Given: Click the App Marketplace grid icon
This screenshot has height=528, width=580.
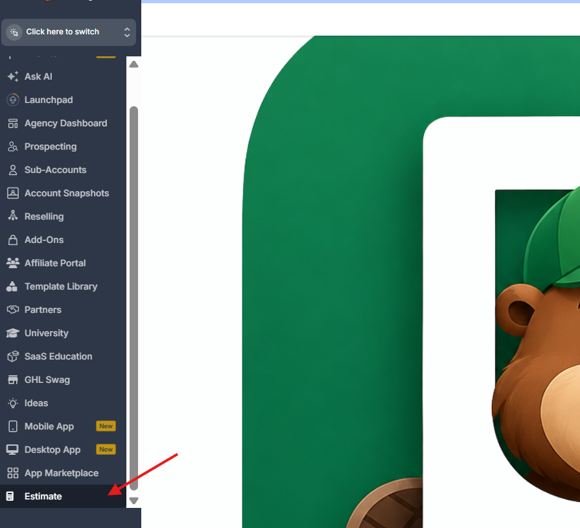Looking at the screenshot, I should (x=13, y=472).
